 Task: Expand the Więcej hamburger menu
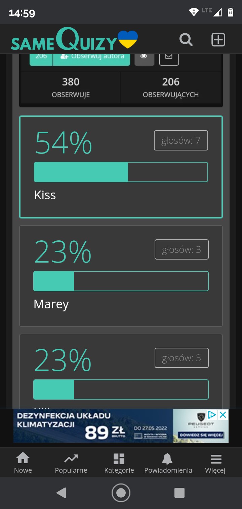click(215, 463)
